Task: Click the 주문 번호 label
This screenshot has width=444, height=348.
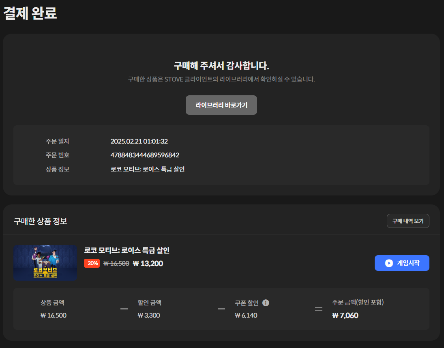Action: (58, 155)
